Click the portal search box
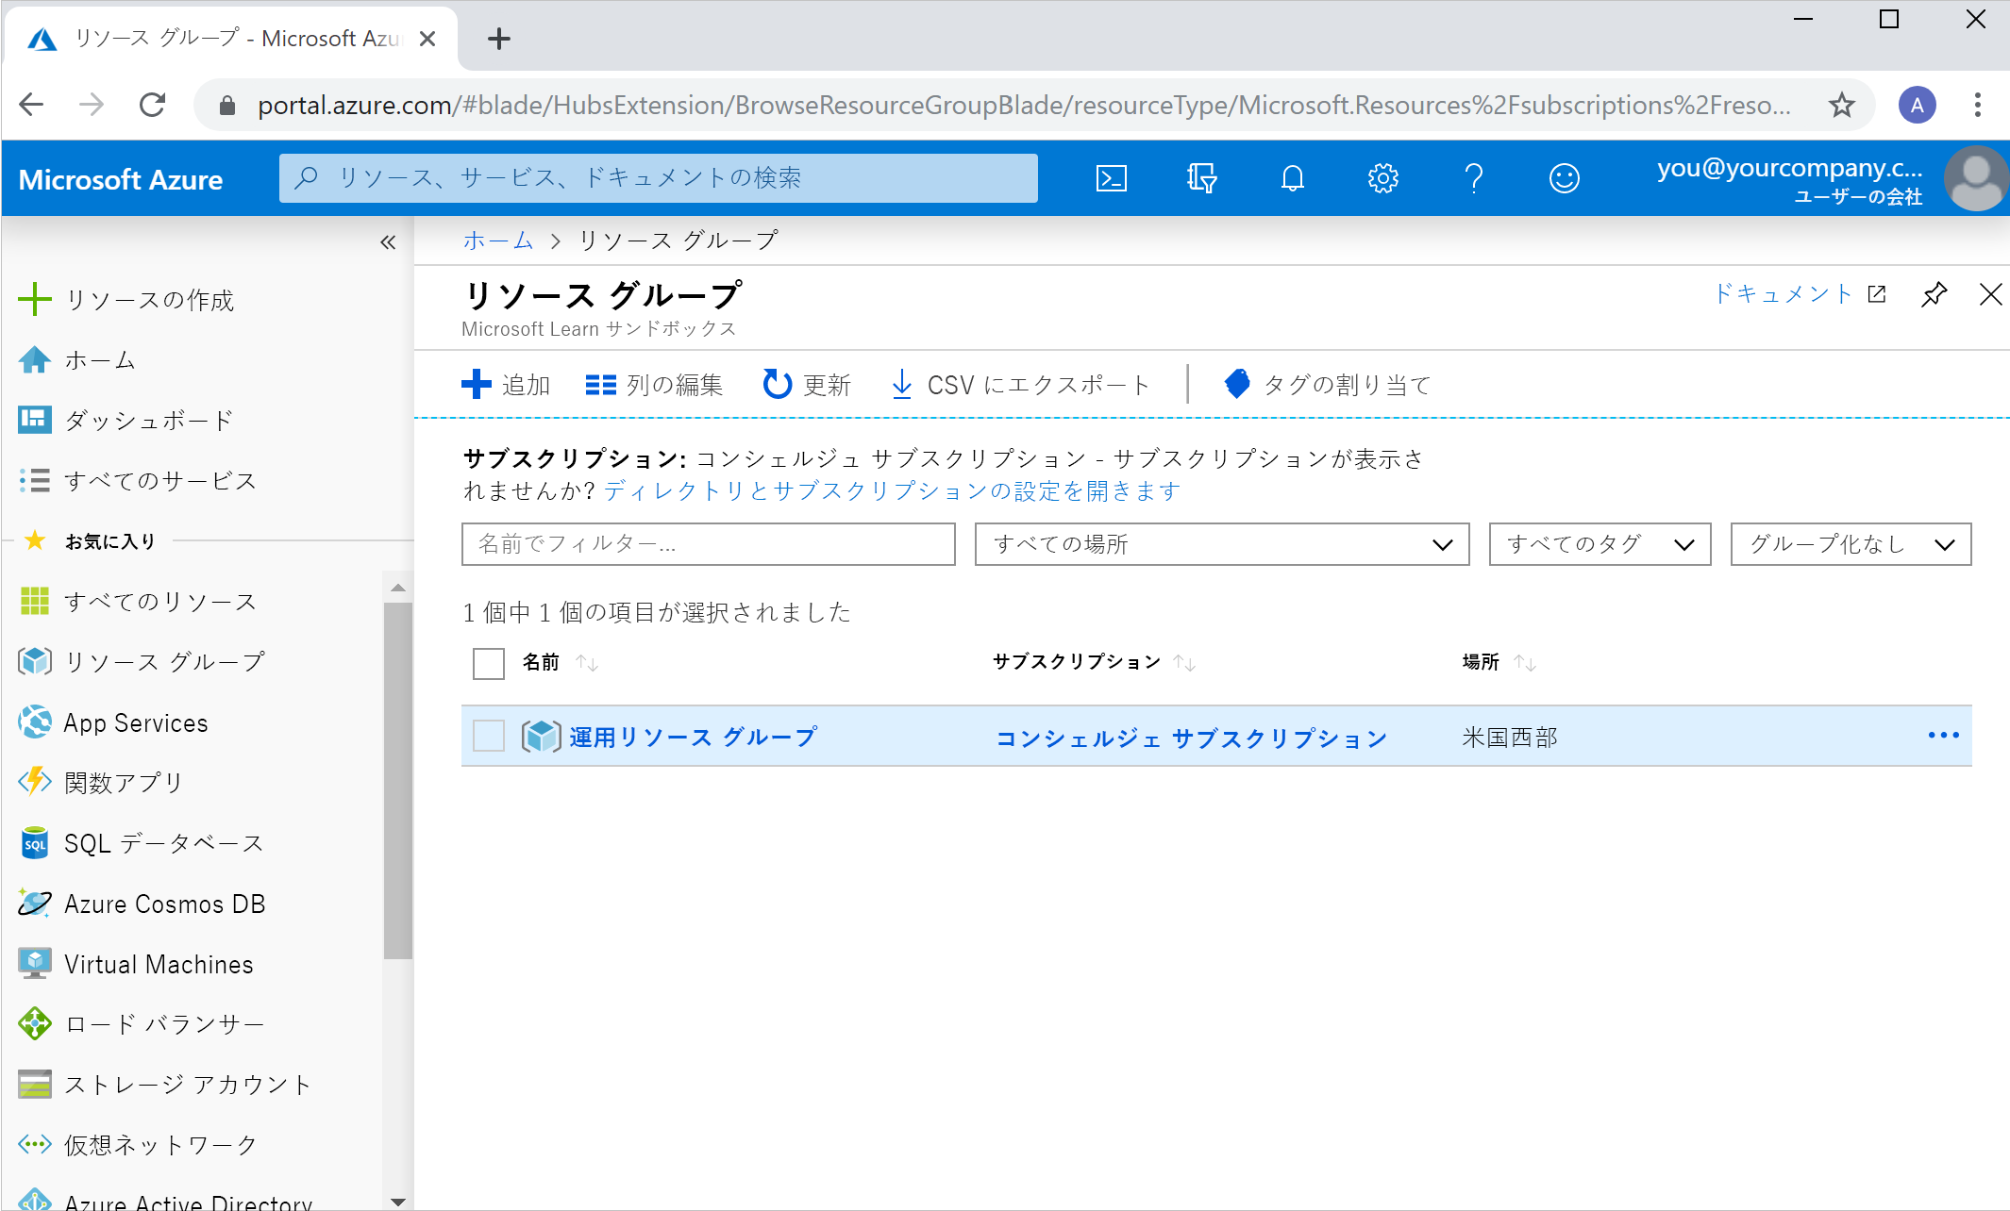This screenshot has height=1211, width=2010. (x=658, y=178)
